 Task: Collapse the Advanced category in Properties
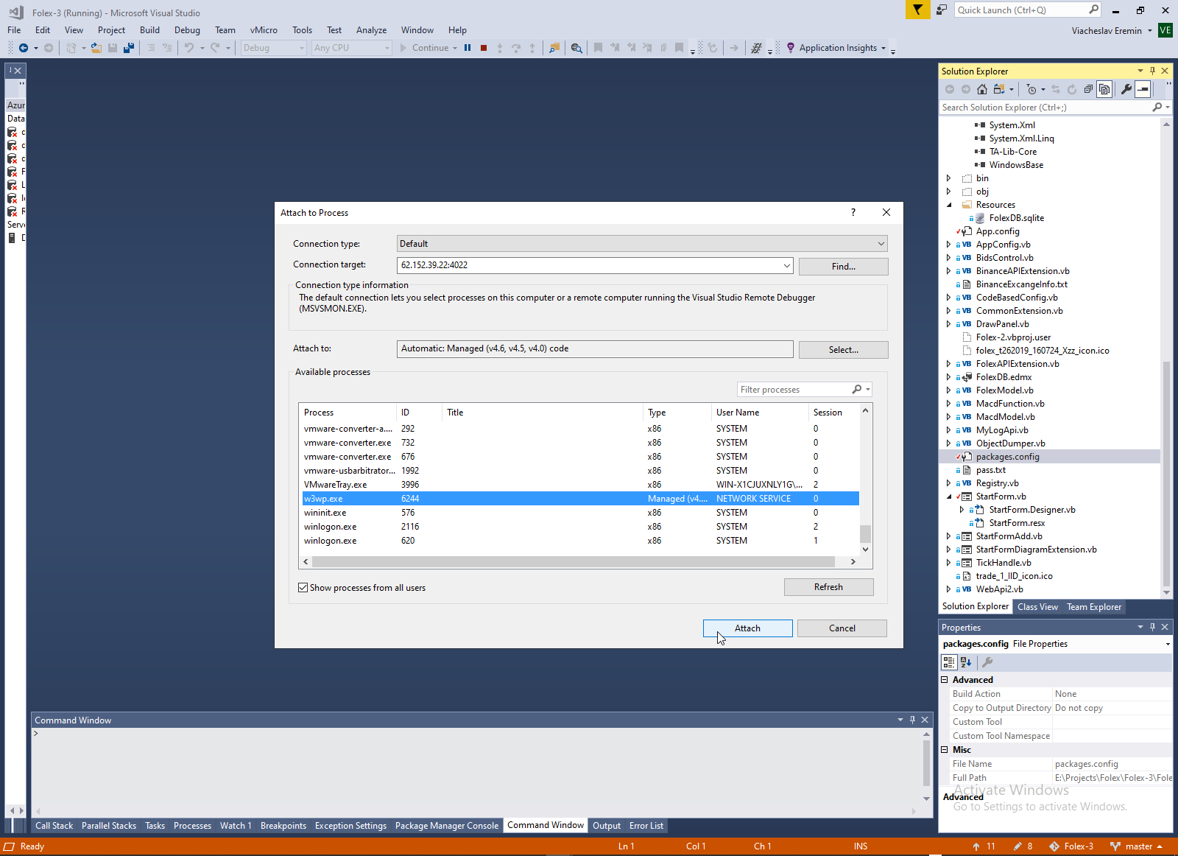(x=945, y=680)
